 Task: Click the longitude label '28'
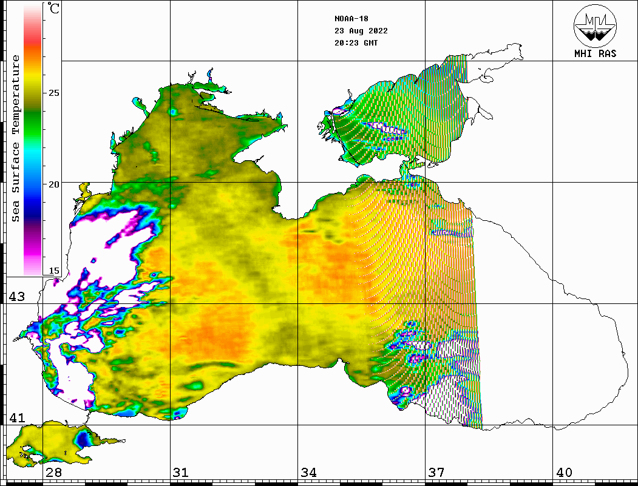point(53,473)
